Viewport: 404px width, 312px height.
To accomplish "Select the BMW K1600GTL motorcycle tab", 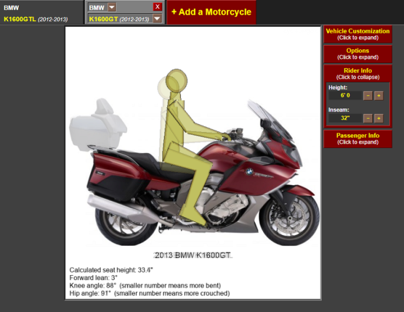I will (x=42, y=12).
